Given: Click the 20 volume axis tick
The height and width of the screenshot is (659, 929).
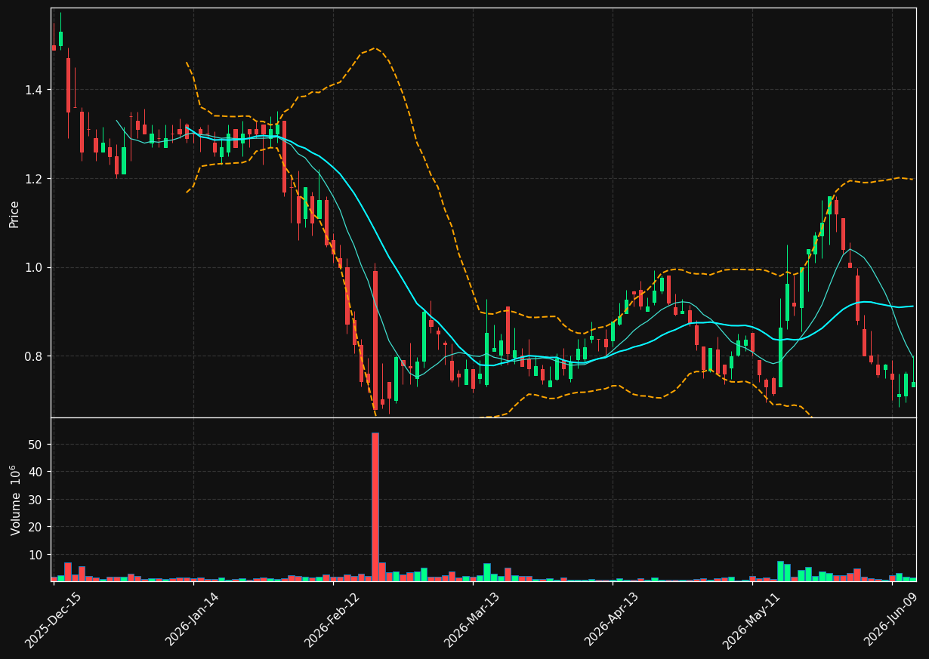Looking at the screenshot, I should pos(35,527).
